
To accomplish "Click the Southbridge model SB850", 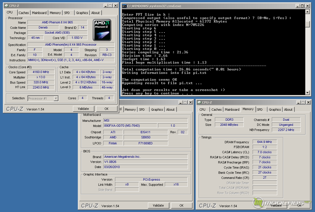I will coord(146,137).
